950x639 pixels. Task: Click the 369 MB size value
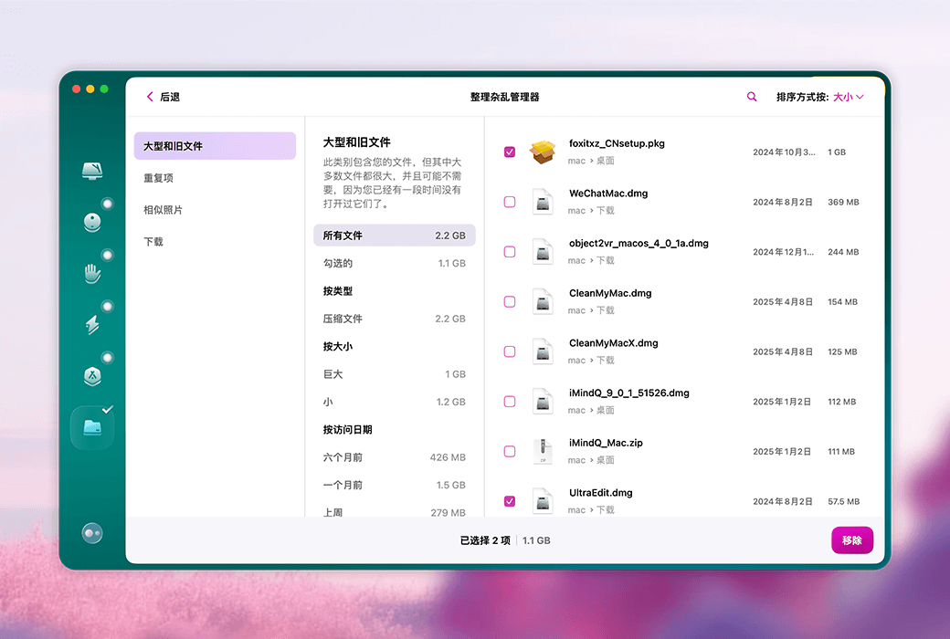(843, 203)
